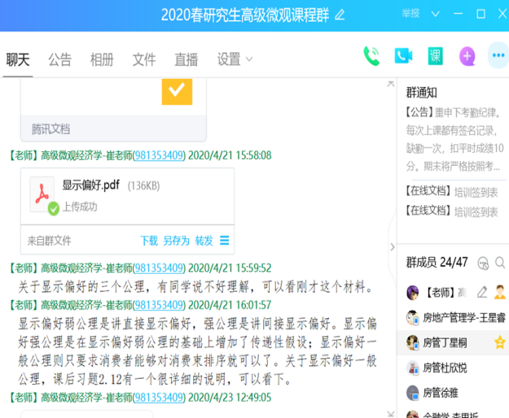Click QQ number link at 12:49:05 message

point(159,398)
